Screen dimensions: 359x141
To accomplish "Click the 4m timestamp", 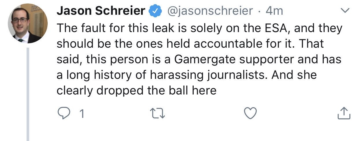I will pos(274,11).
